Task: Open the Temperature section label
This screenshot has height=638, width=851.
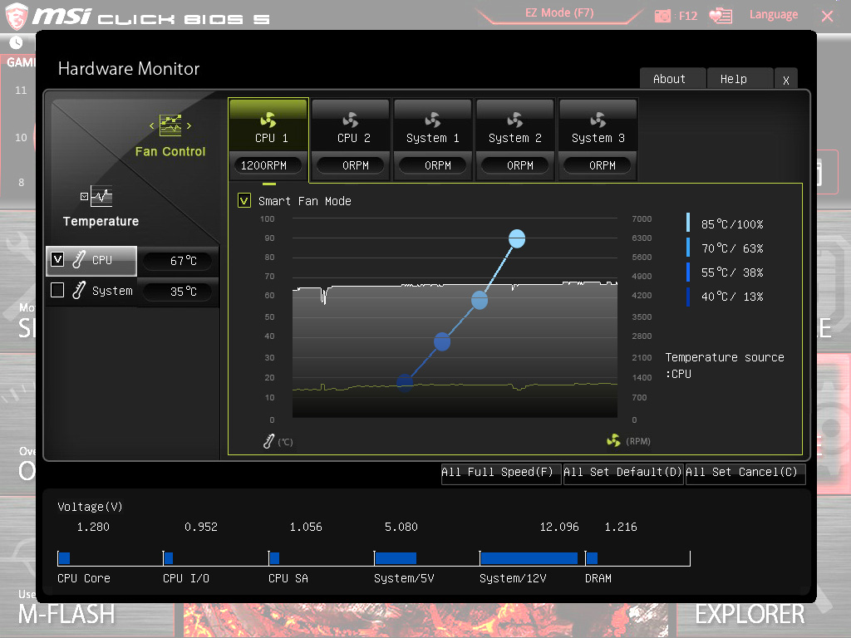Action: (x=101, y=221)
